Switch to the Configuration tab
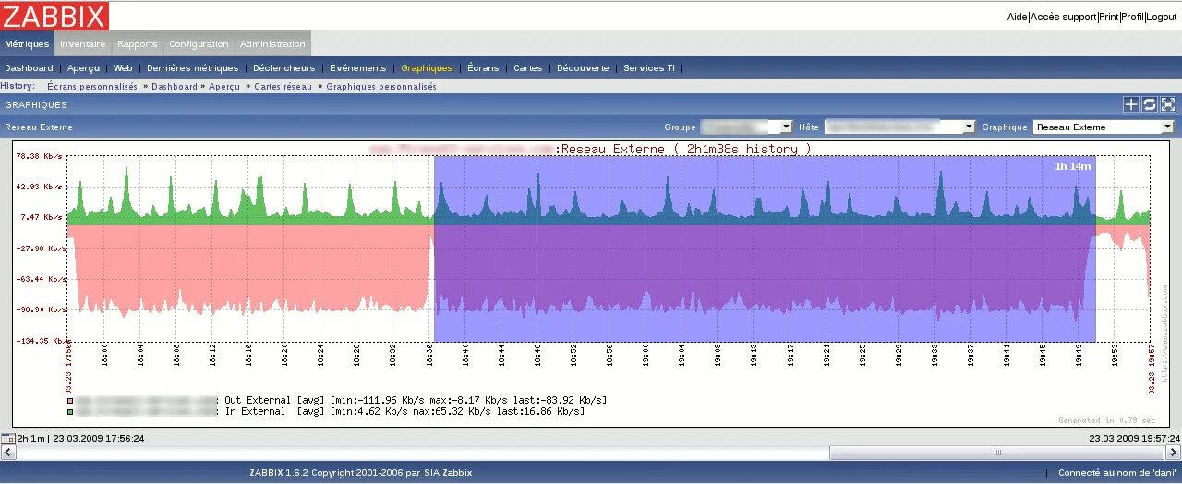The width and height of the screenshot is (1182, 484). pyautogui.click(x=199, y=43)
